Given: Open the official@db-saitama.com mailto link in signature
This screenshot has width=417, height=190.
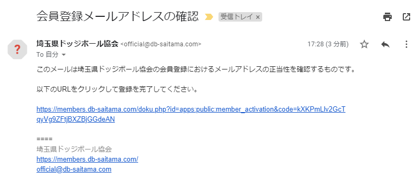Looking at the screenshot, I should (74, 169).
